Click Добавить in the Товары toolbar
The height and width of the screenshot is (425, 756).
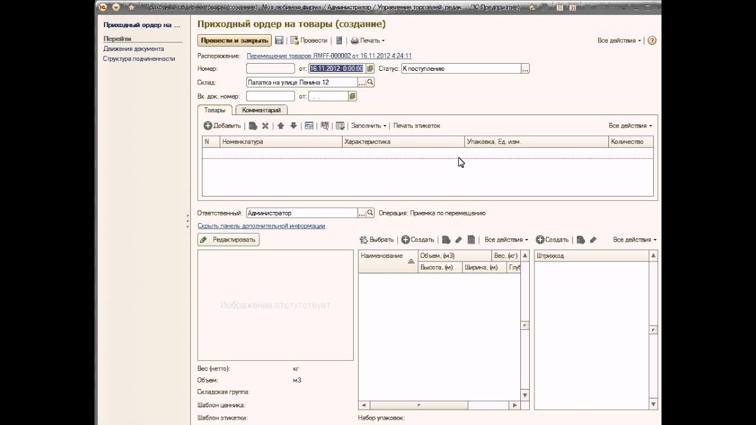click(222, 126)
